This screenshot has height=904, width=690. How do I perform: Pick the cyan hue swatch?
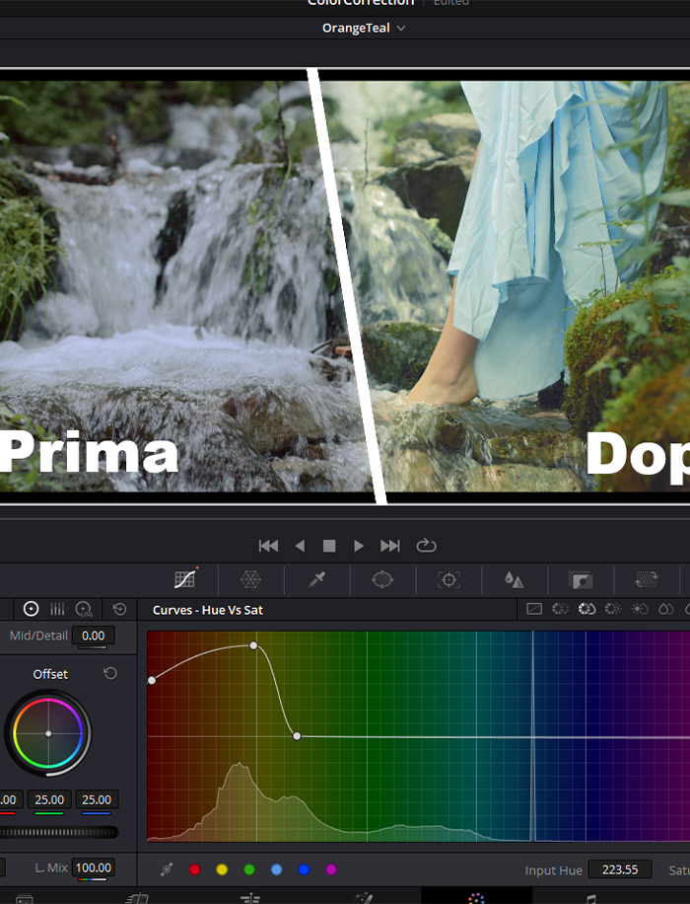tap(276, 869)
